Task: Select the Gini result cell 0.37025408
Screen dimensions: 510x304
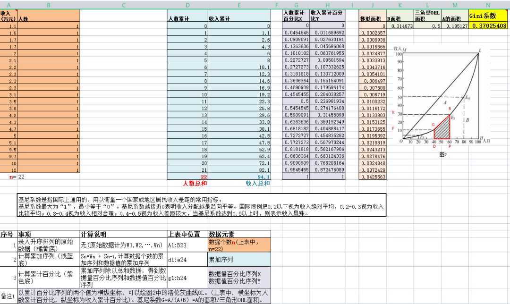Action: (488, 25)
